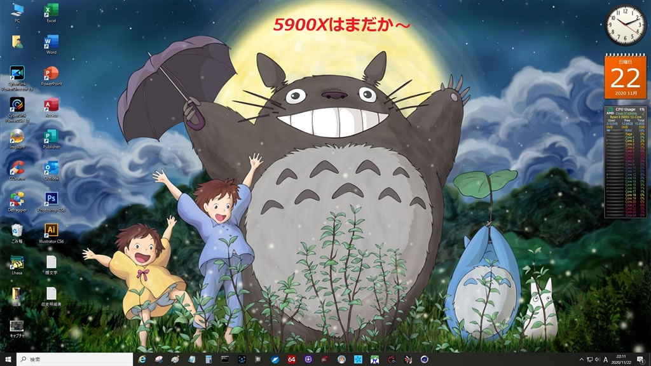Select the 収支明細表 document icon
This screenshot has height=366, width=651.
point(51,297)
